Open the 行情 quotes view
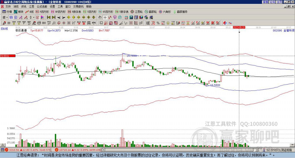The image size is (295, 158). coord(7,12)
